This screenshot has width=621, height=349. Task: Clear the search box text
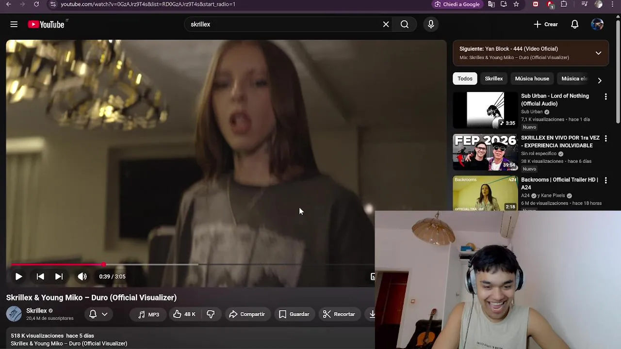386,24
